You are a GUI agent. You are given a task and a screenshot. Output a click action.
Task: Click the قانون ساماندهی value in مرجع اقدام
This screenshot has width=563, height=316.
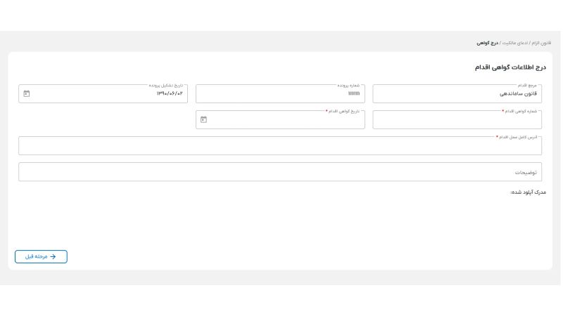tap(519, 93)
